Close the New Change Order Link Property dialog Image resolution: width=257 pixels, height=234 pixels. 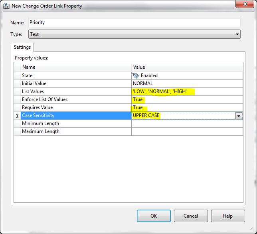(245, 4)
